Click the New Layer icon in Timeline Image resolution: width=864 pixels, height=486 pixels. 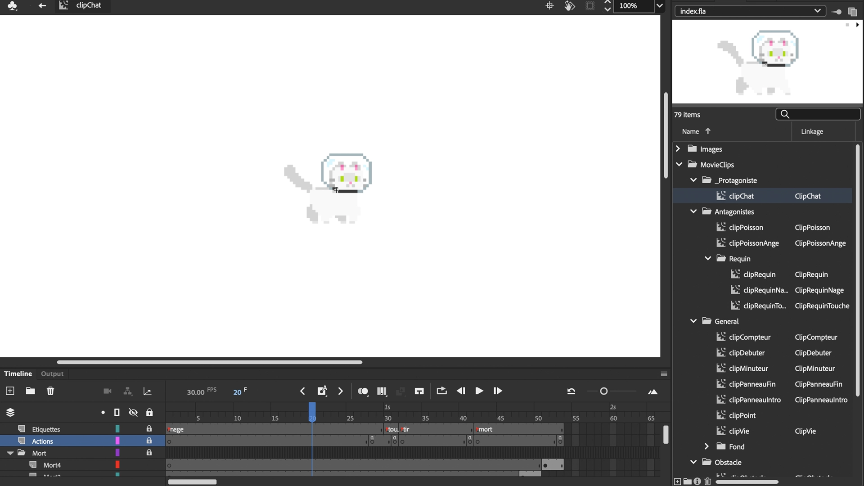point(10,391)
